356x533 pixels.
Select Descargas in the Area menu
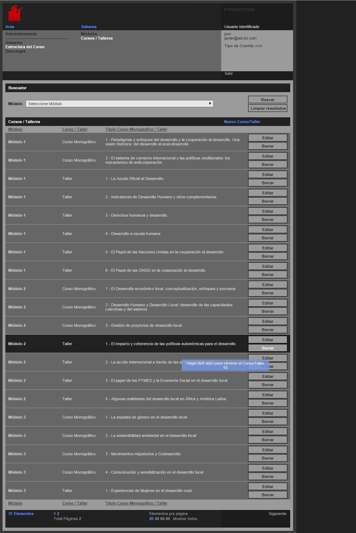coord(15,51)
